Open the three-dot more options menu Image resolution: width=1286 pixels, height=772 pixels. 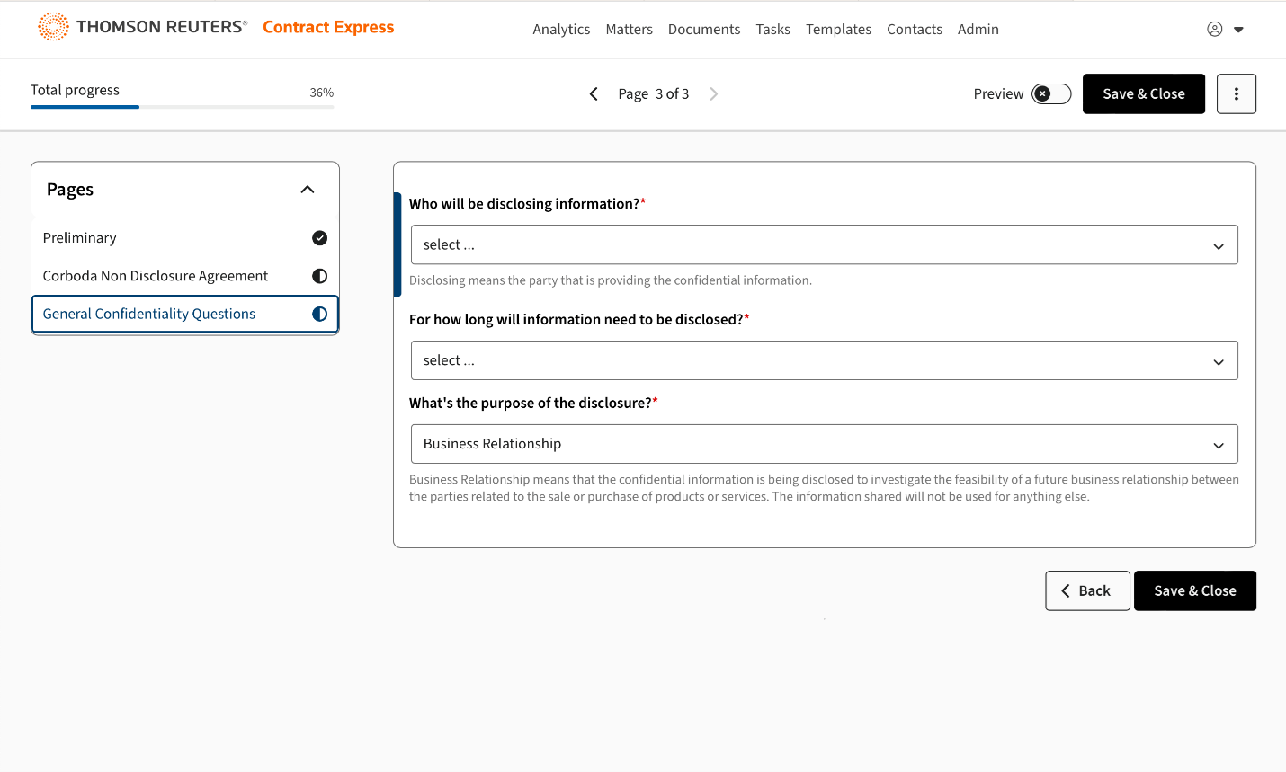click(x=1236, y=93)
